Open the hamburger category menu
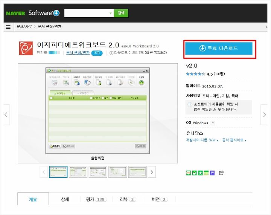Viewport: 271px width, 215px height. pyautogui.click(x=8, y=27)
